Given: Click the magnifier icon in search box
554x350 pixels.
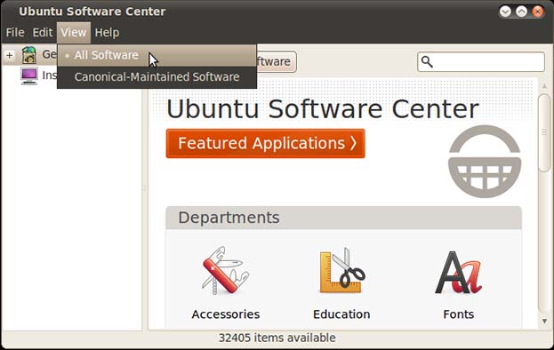Looking at the screenshot, I should coord(427,62).
